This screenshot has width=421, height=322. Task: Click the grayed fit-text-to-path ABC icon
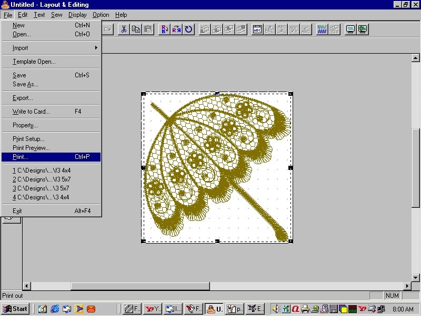pos(282,29)
